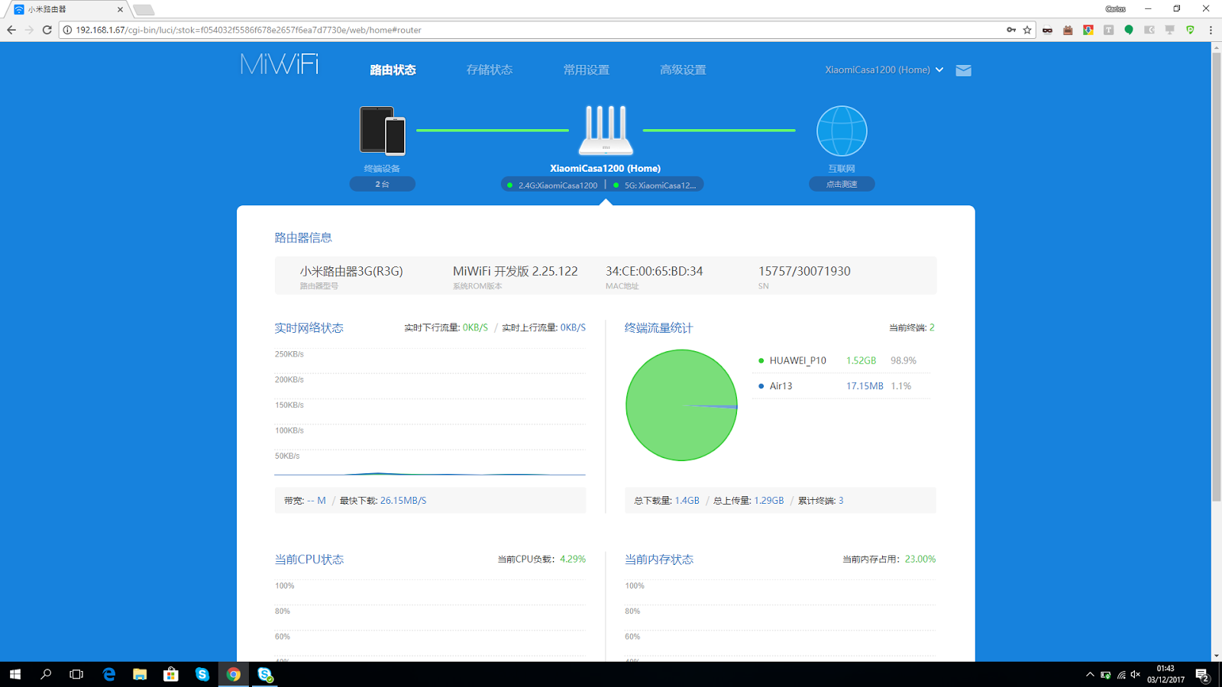Go back with the browser back arrow

tap(11, 30)
